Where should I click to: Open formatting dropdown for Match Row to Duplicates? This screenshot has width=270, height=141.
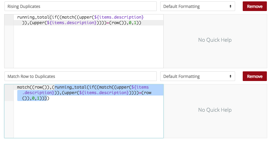197,76
